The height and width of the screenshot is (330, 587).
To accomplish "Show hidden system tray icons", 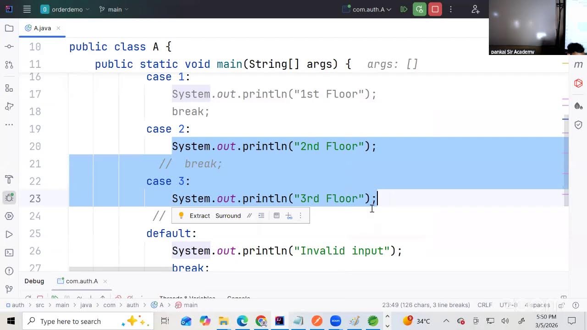I will (446, 321).
